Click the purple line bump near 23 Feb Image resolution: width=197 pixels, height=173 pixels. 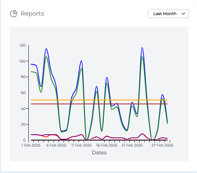tap(142, 134)
